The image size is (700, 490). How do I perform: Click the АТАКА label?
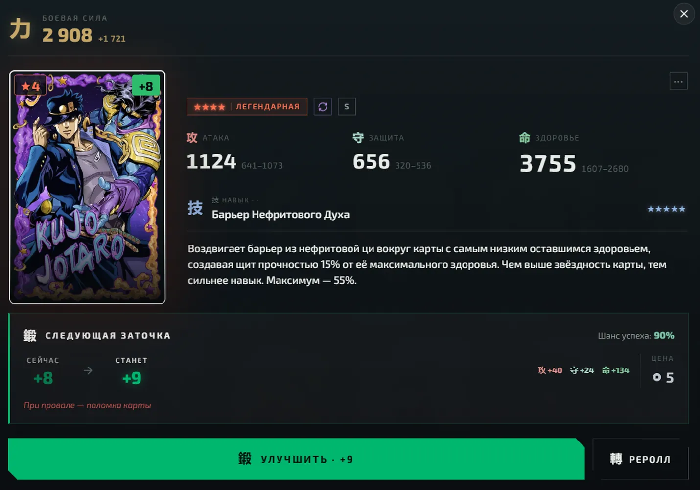[216, 138]
